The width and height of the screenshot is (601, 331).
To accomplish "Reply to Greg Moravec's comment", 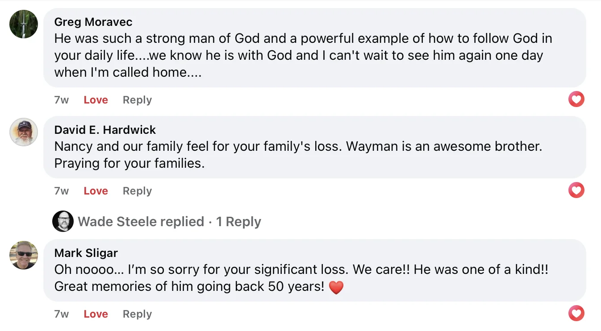I will click(137, 100).
